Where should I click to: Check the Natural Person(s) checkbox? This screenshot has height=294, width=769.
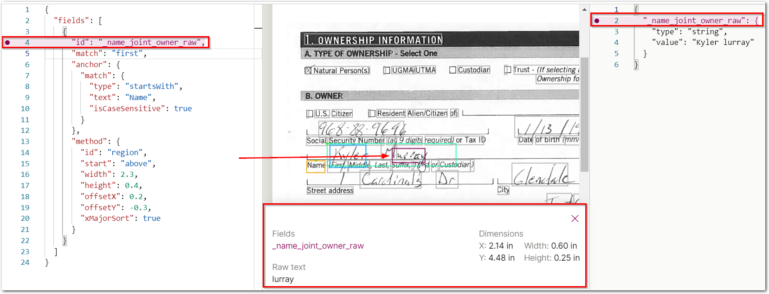coord(308,70)
